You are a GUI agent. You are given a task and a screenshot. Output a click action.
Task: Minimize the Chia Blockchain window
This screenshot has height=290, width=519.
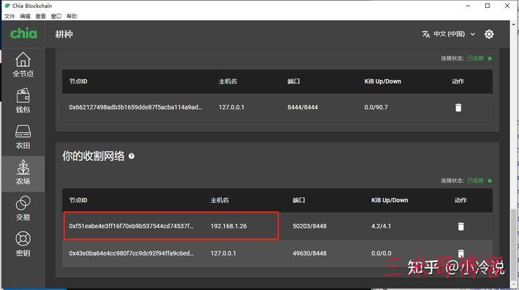(x=468, y=6)
